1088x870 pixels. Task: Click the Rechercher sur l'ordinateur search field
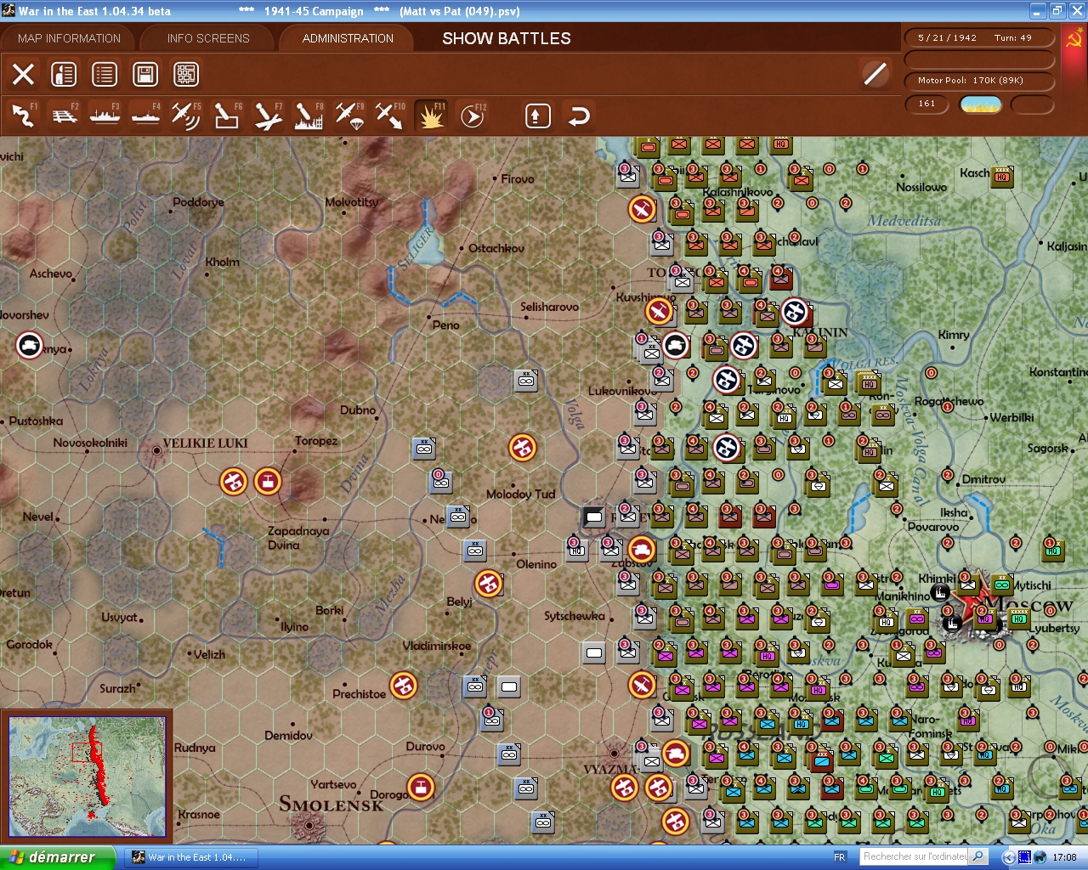point(915,857)
